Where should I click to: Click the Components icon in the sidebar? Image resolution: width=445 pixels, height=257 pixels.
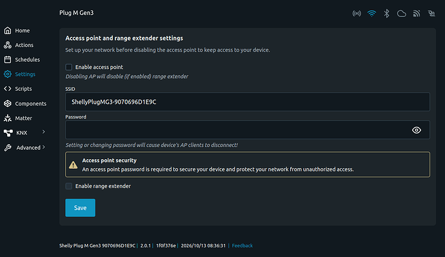point(8,104)
